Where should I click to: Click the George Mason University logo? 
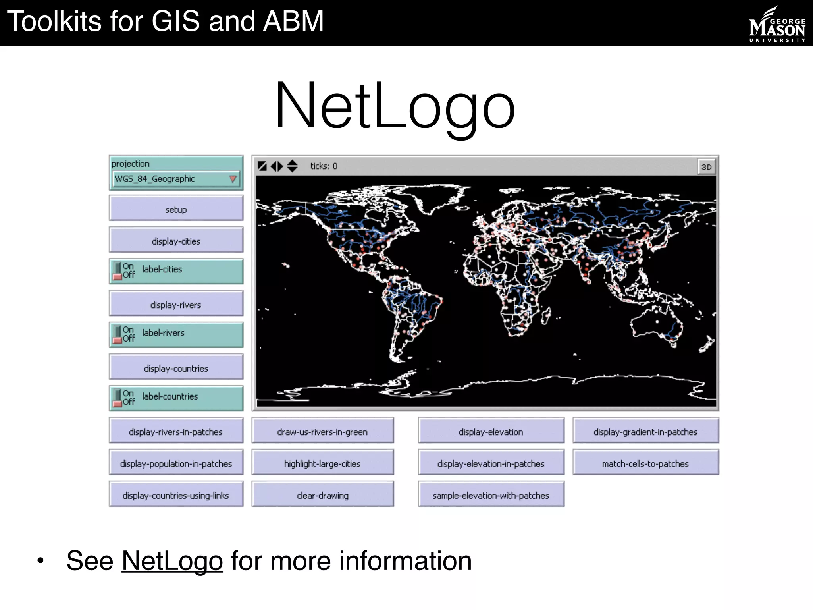(x=776, y=25)
